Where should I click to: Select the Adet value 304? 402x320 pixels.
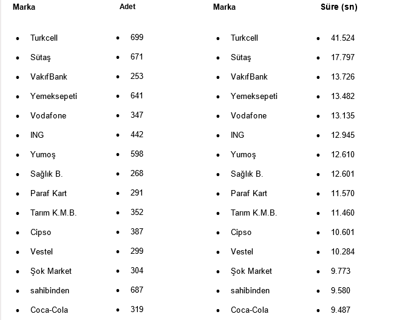coord(137,271)
